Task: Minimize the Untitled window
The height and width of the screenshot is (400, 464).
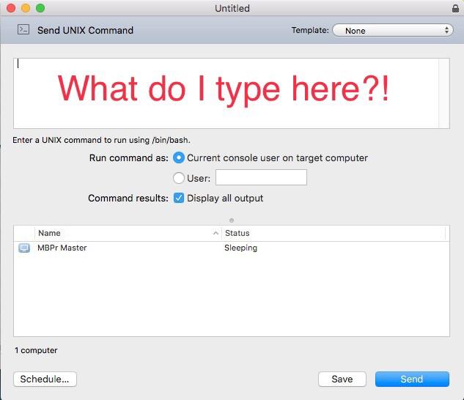Action: [26, 8]
